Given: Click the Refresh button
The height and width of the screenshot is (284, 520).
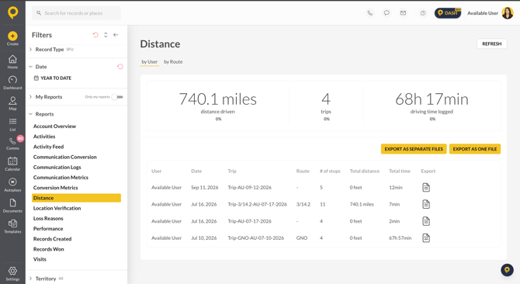Looking at the screenshot, I should tap(492, 43).
